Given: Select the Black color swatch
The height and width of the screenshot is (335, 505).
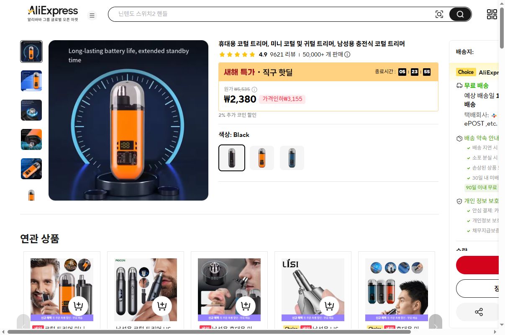Looking at the screenshot, I should 231,158.
